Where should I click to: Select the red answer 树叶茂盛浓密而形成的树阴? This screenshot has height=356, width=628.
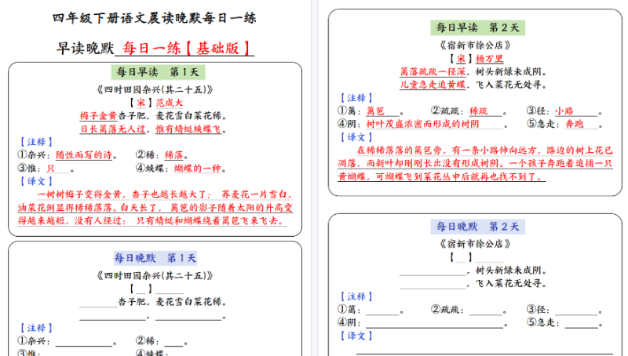click(x=422, y=124)
